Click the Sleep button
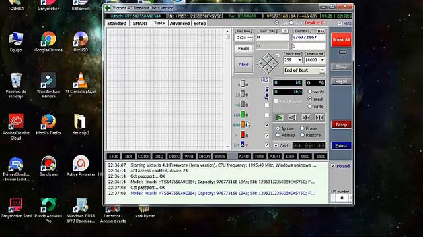The width and height of the screenshot is (423, 237). 341,66
